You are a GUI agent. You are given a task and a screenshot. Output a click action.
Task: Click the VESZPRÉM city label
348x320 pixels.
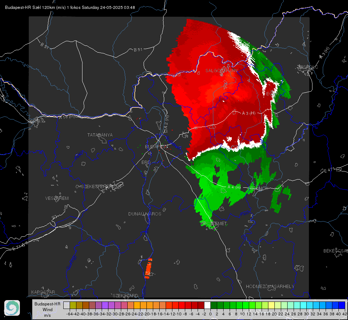click(x=57, y=198)
